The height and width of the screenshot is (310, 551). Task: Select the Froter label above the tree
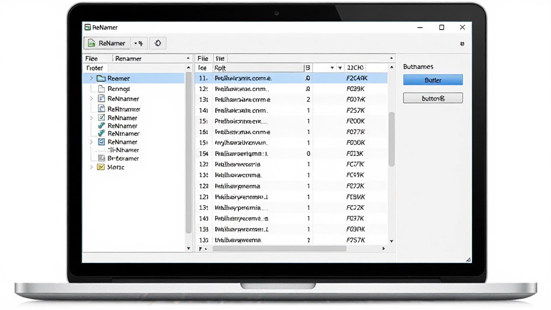(95, 68)
